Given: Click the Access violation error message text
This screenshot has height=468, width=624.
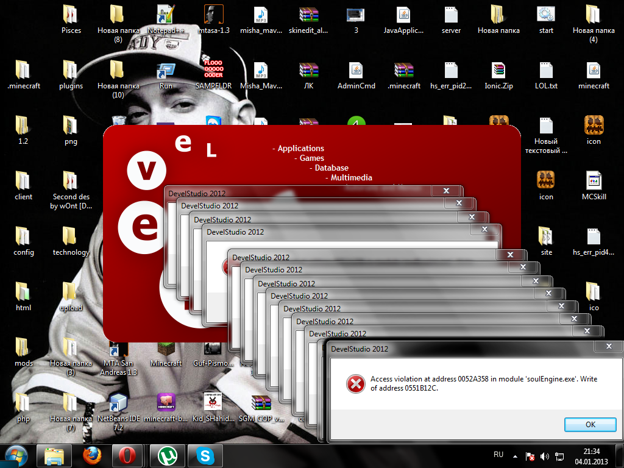Looking at the screenshot, I should pos(483,383).
